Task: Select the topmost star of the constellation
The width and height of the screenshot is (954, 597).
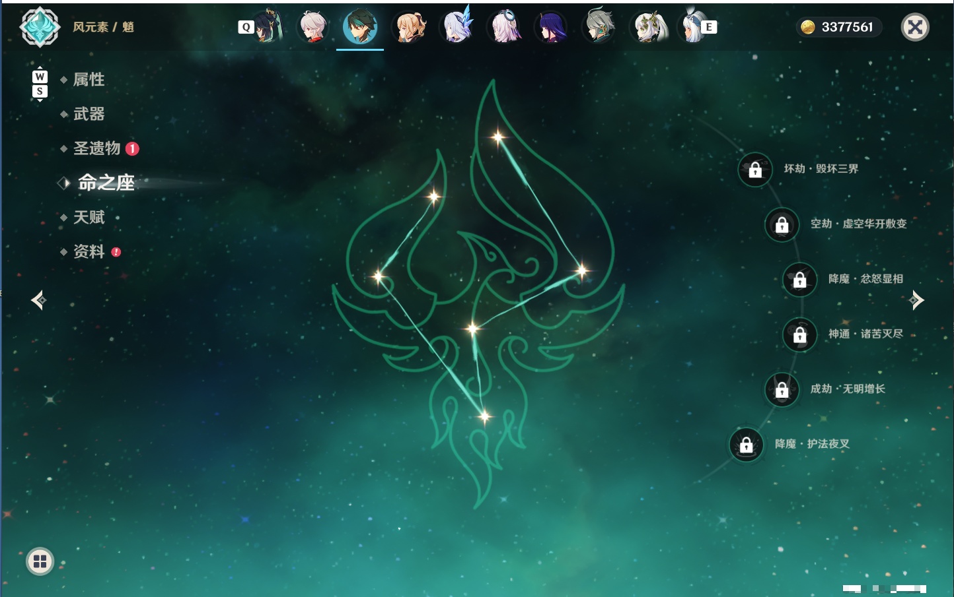Action: click(x=498, y=137)
